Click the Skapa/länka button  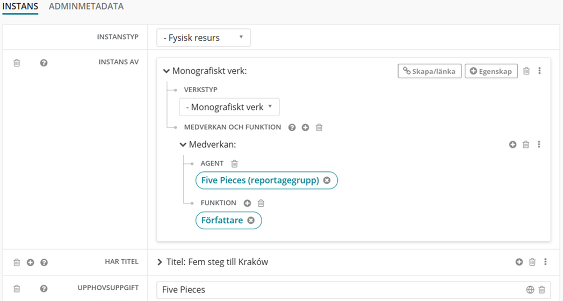tap(429, 71)
